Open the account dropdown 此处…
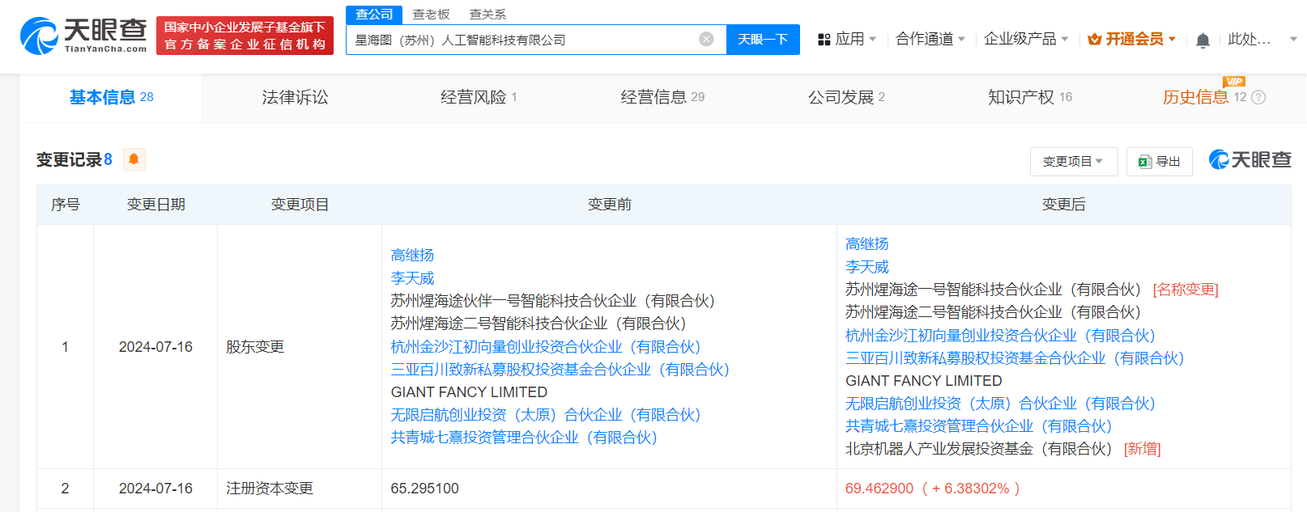Screen dimensions: 1307x512 tap(1262, 39)
